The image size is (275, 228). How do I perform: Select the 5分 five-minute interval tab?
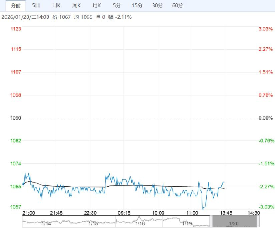117,5
